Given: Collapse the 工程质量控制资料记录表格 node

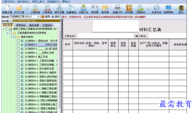Looking at the screenshot, I should pos(7,33).
